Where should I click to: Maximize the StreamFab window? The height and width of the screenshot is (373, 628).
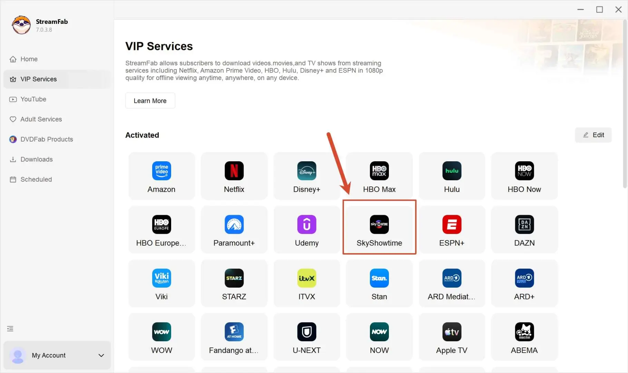(600, 9)
